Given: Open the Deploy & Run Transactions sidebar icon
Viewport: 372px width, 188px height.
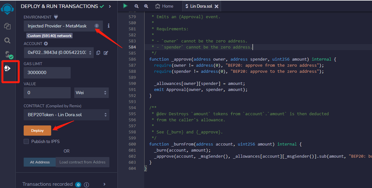Looking at the screenshot, I should (7, 68).
